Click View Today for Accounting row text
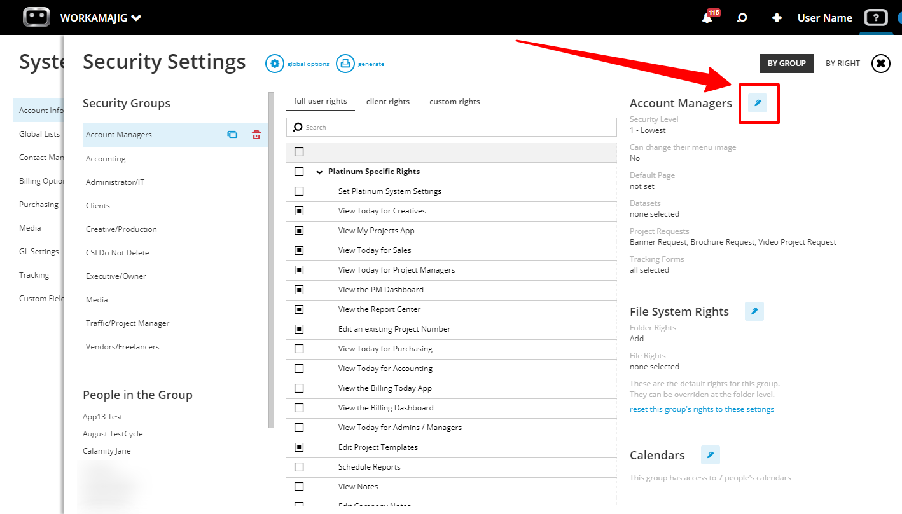This screenshot has height=514, width=902. (385, 369)
